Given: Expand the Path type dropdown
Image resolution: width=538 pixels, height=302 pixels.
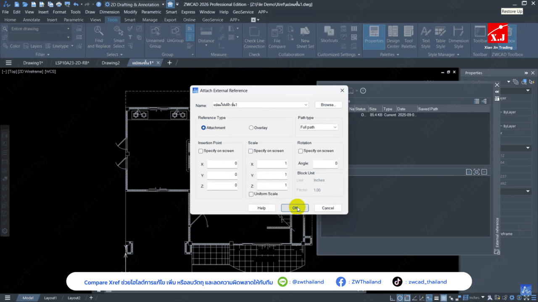Looking at the screenshot, I should (x=318, y=127).
